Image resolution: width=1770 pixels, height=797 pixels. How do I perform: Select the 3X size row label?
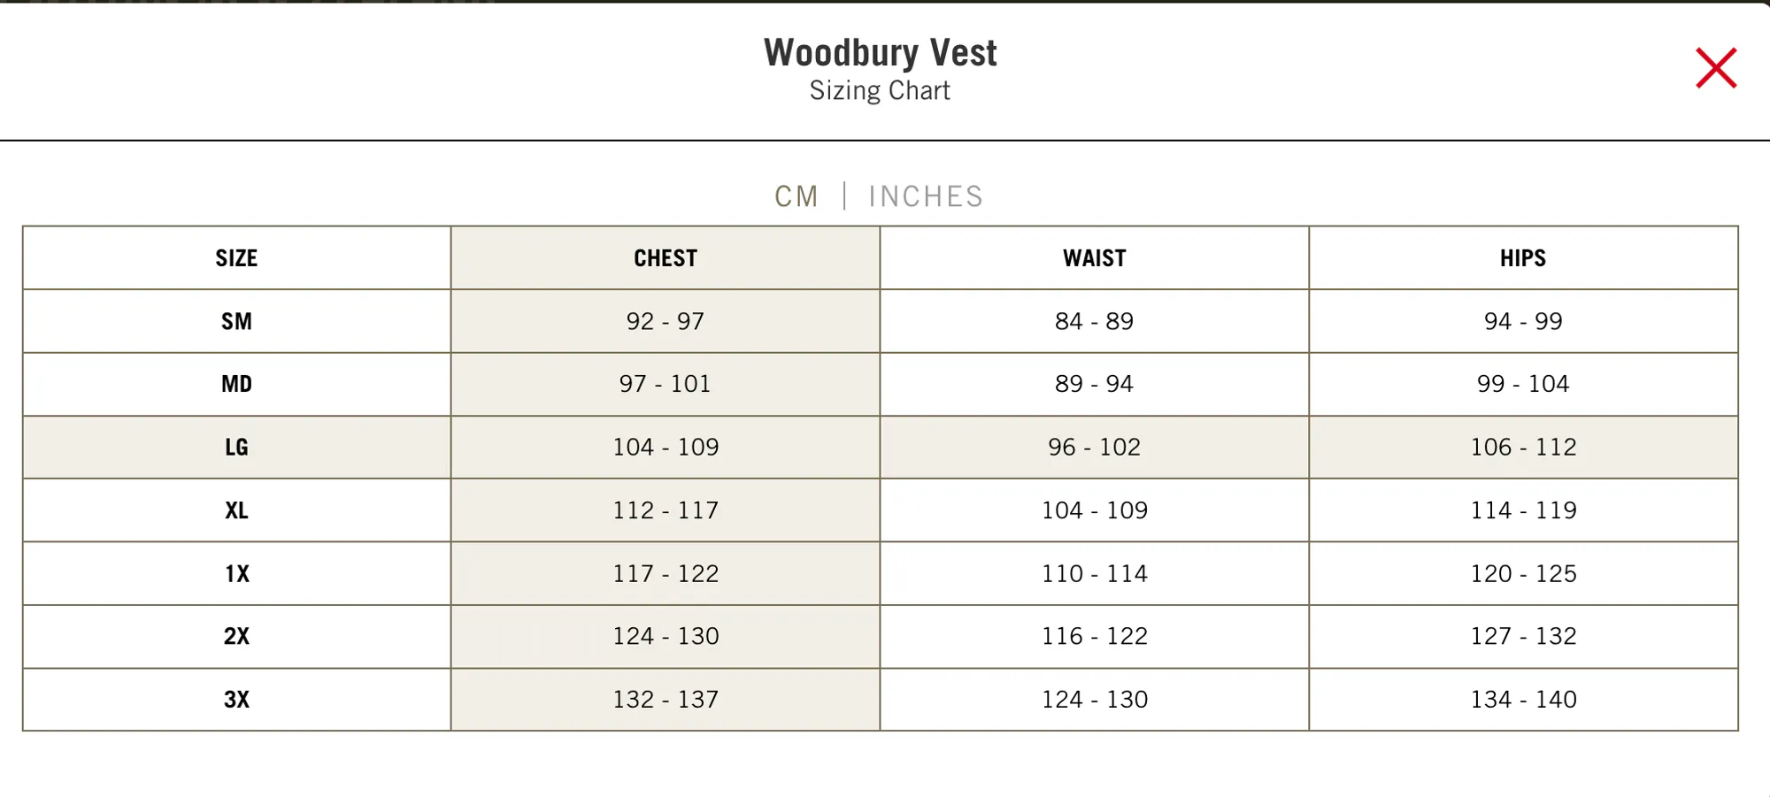pyautogui.click(x=236, y=700)
